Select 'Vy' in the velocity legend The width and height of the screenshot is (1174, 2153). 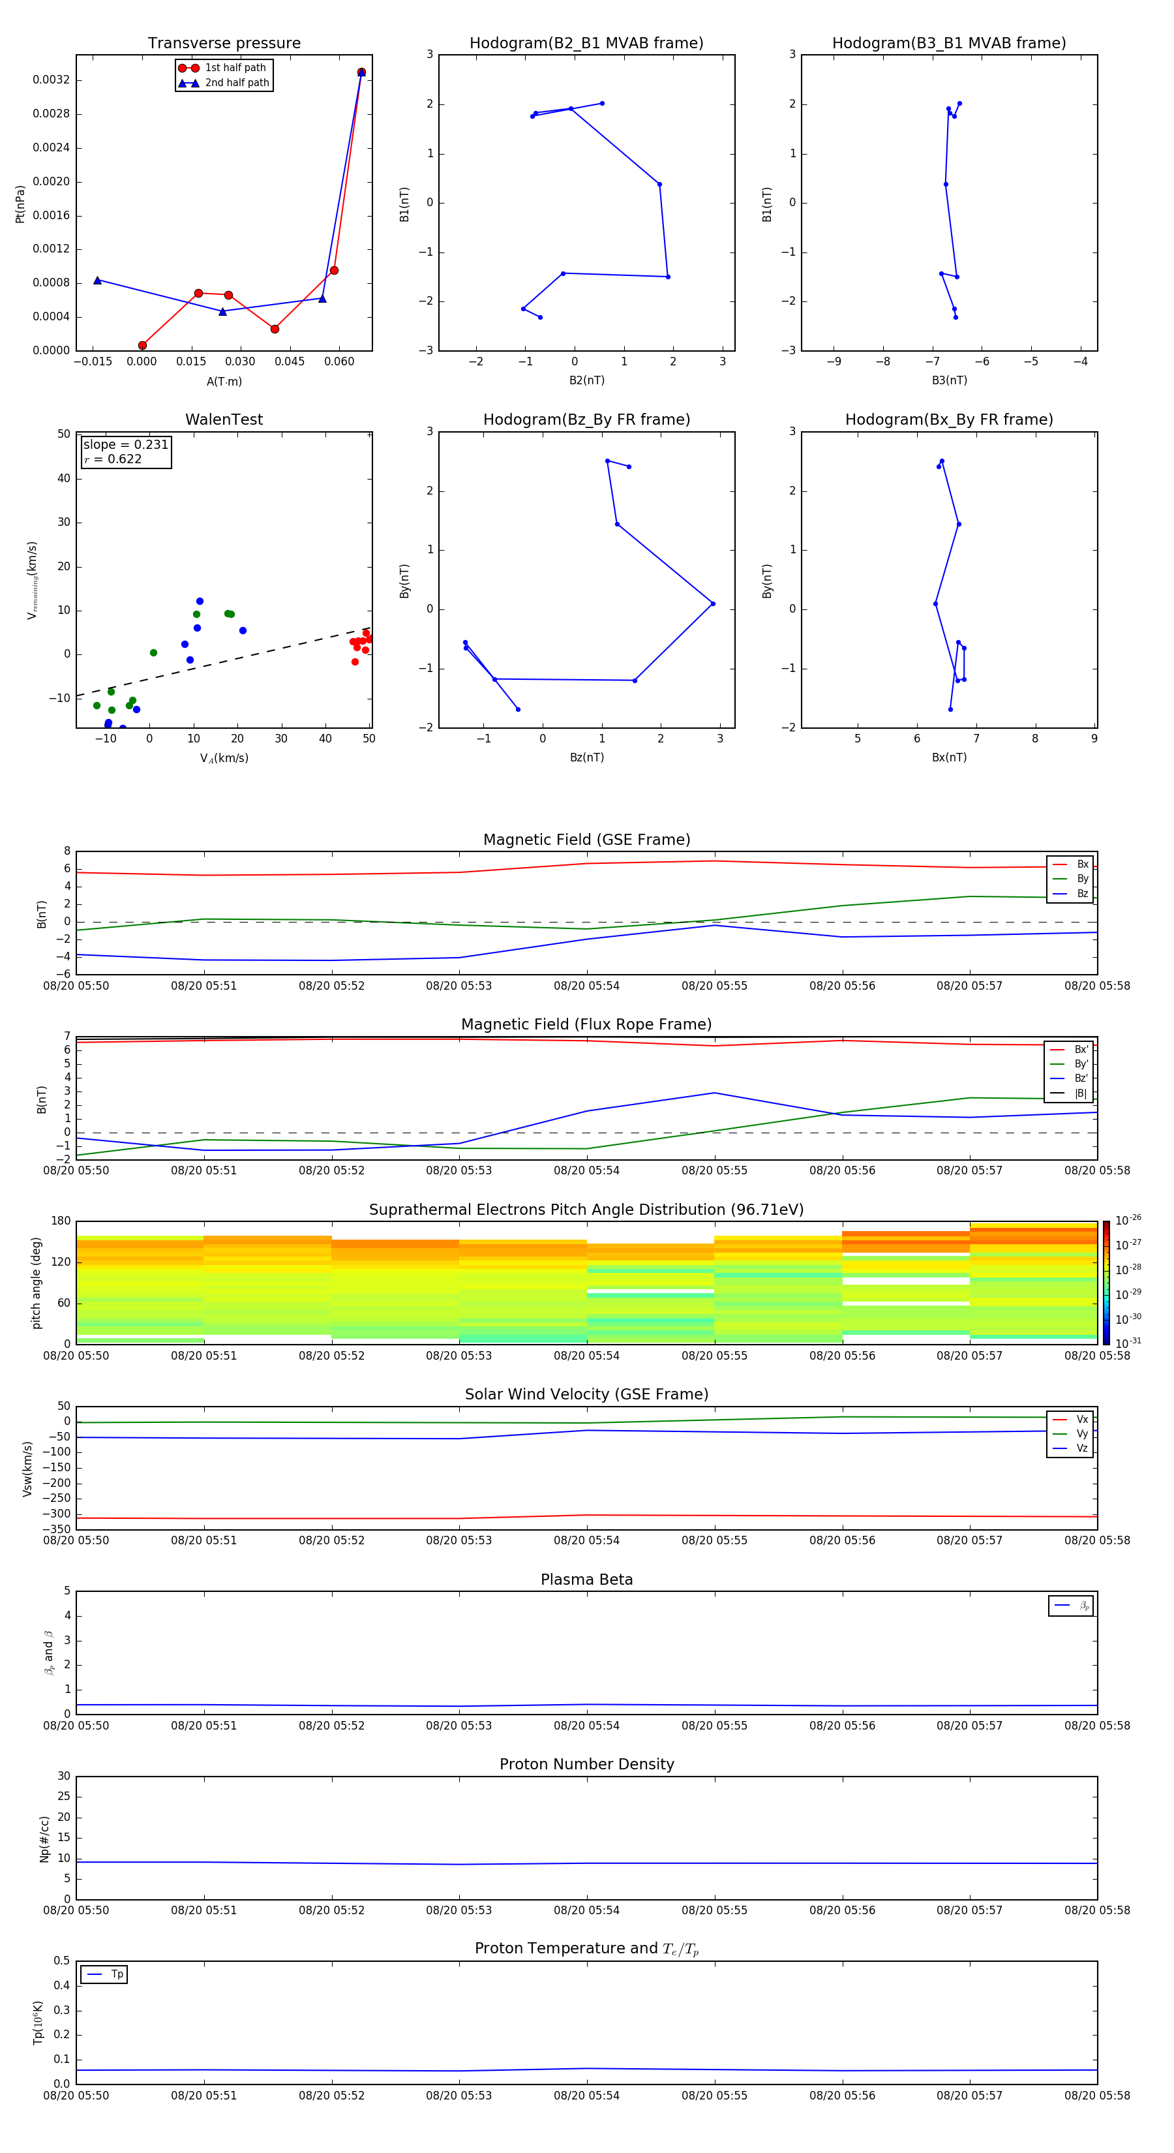[1070, 1433]
